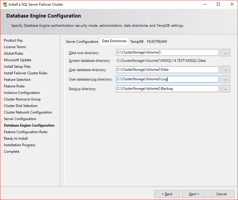The height and width of the screenshot is (200, 238).
Task: Maximize the installer window
Action: (218, 4)
